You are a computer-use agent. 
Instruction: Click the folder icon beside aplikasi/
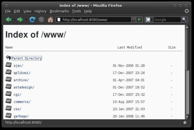pyautogui.click(x=8, y=72)
